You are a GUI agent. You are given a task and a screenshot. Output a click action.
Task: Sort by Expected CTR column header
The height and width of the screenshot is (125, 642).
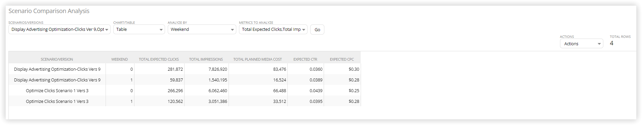click(x=305, y=59)
